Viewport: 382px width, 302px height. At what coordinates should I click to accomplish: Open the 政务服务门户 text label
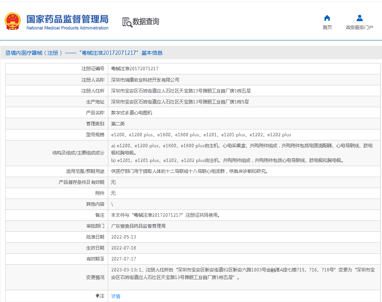tap(359, 27)
